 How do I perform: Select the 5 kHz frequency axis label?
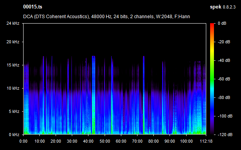pyautogui.click(x=14, y=111)
